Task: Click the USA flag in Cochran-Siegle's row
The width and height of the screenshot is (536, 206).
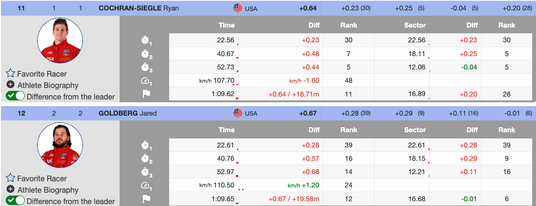Action: click(237, 8)
